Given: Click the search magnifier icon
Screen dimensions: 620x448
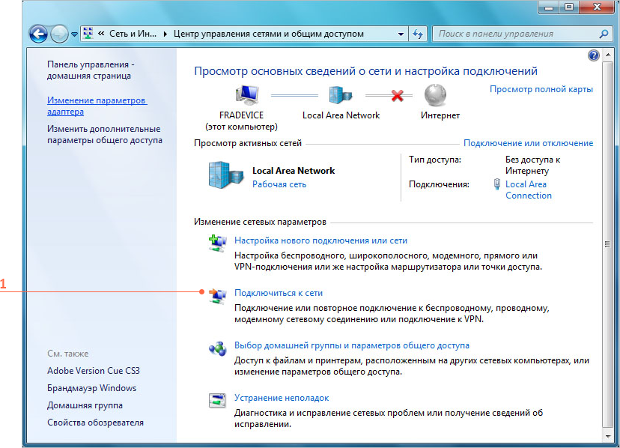Looking at the screenshot, I should point(604,34).
